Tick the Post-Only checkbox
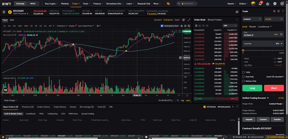 [x=243, y=77]
